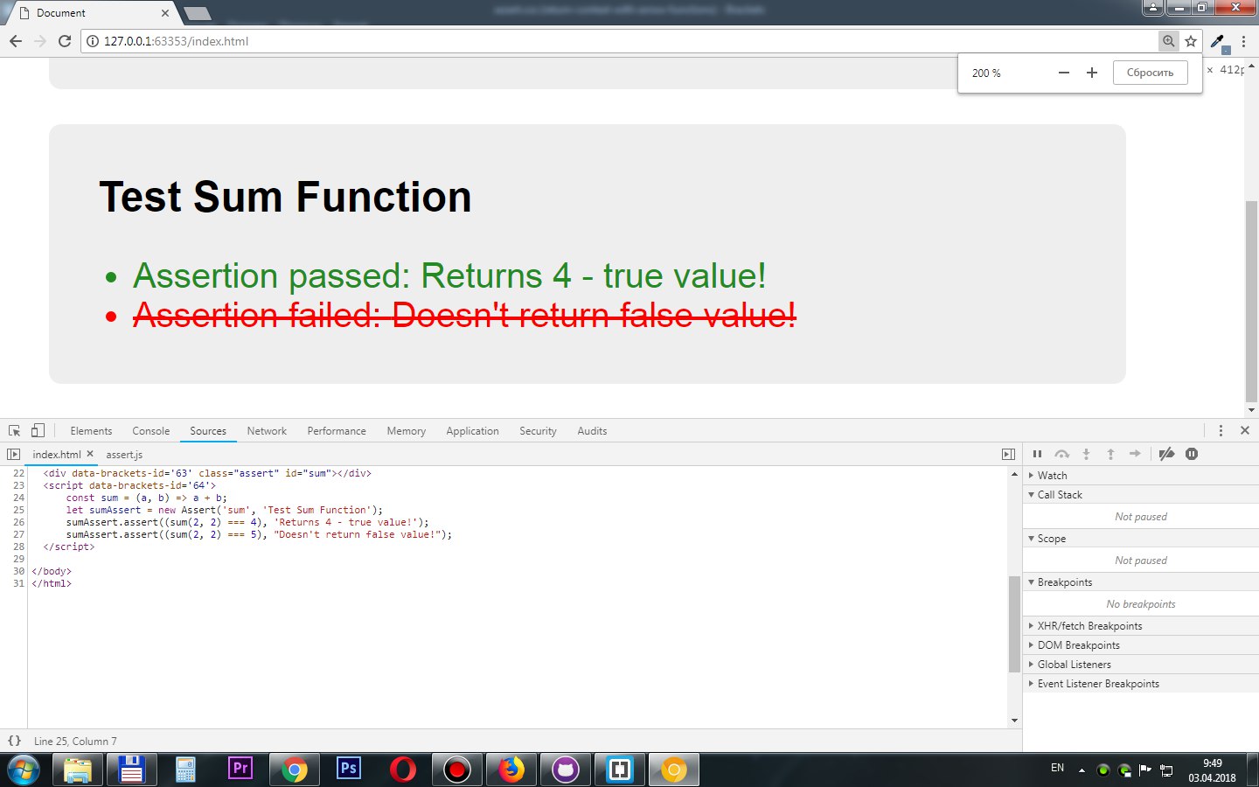This screenshot has width=1259, height=787.
Task: Open Chrome's three-dot main menu
Action: (1243, 41)
